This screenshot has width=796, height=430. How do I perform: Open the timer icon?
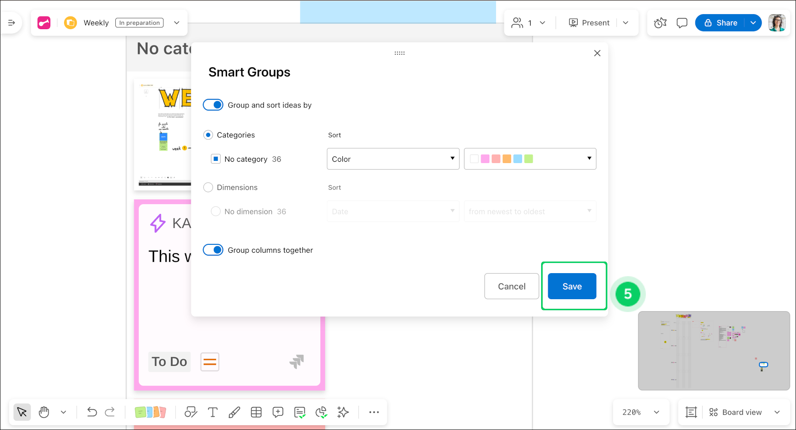[660, 23]
